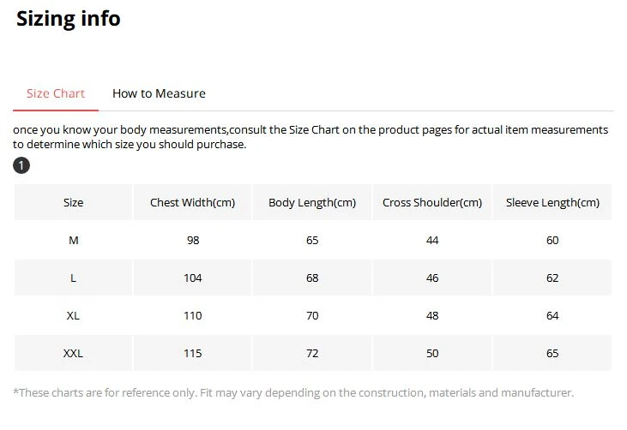Select the L size row label

74,278
